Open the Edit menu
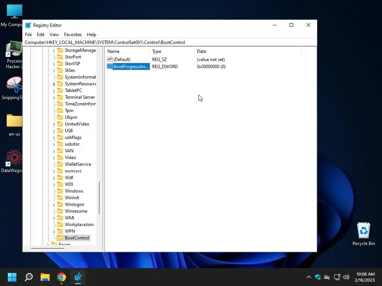The height and width of the screenshot is (286, 382). click(40, 35)
